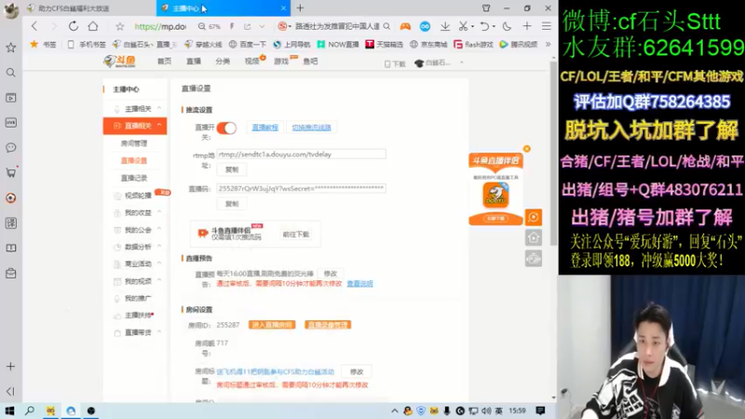The height and width of the screenshot is (419, 745).
Task: Open the search engine selector dropdown
Action: click(x=283, y=27)
